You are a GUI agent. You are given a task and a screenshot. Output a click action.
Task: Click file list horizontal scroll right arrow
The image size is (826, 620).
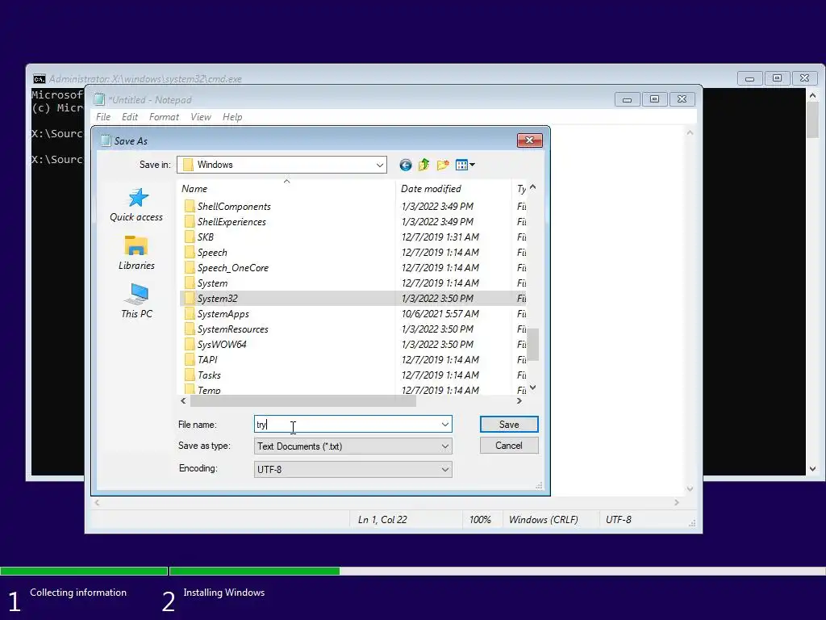[519, 401]
